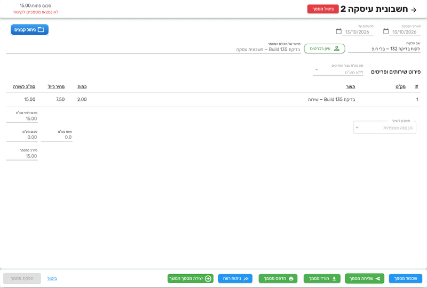This screenshot has width=427, height=288.
Task: Click the עיון בכרטיס card view button
Action: point(325,49)
